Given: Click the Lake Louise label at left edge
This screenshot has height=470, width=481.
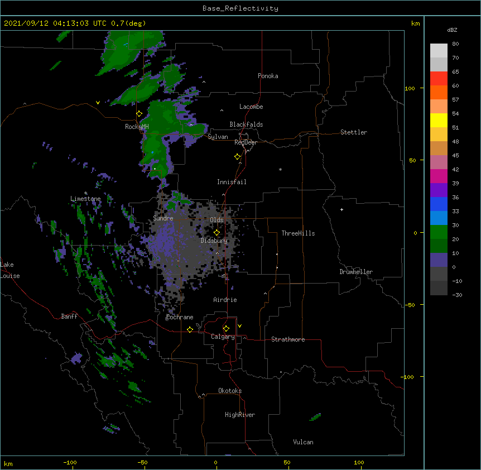Looking at the screenshot, I should pyautogui.click(x=10, y=270).
